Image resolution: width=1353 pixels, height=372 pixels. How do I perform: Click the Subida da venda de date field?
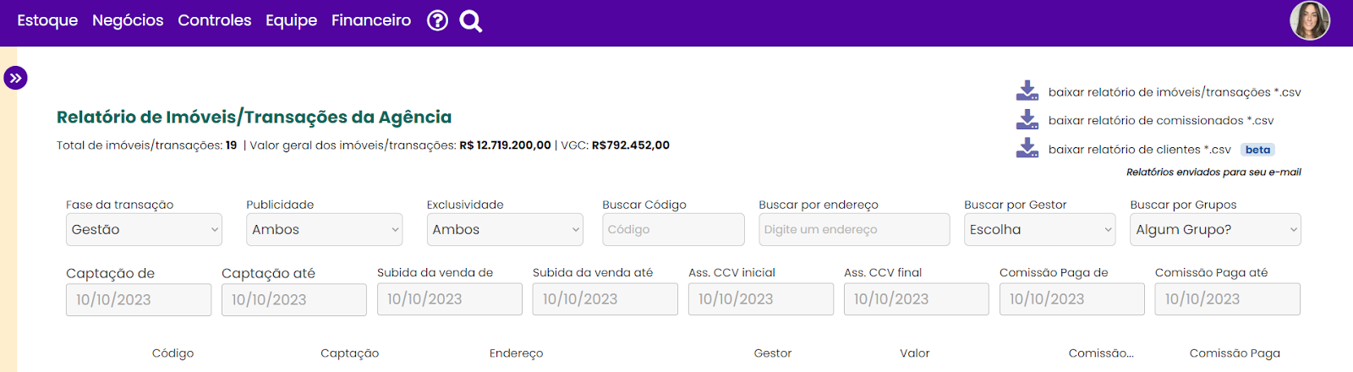pos(450,298)
